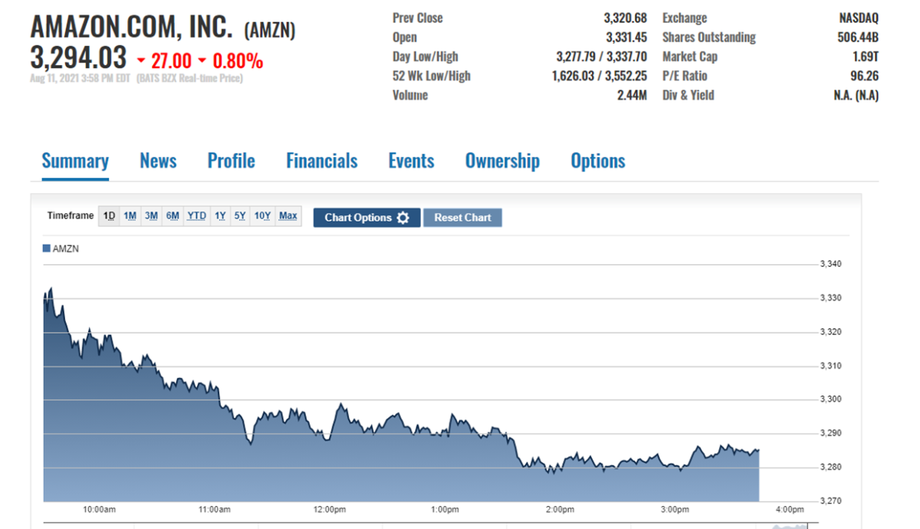Click the shares value 506.44B
Viewport: 920px width, 529px height.
(858, 37)
